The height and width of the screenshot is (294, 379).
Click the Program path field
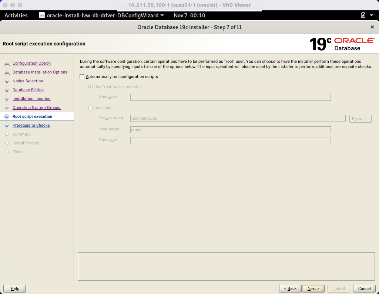(238, 119)
